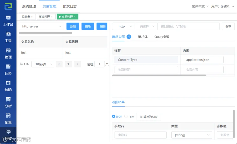Focus the 前往 page number field
The height and width of the screenshot is (144, 237).
coord(100,64)
